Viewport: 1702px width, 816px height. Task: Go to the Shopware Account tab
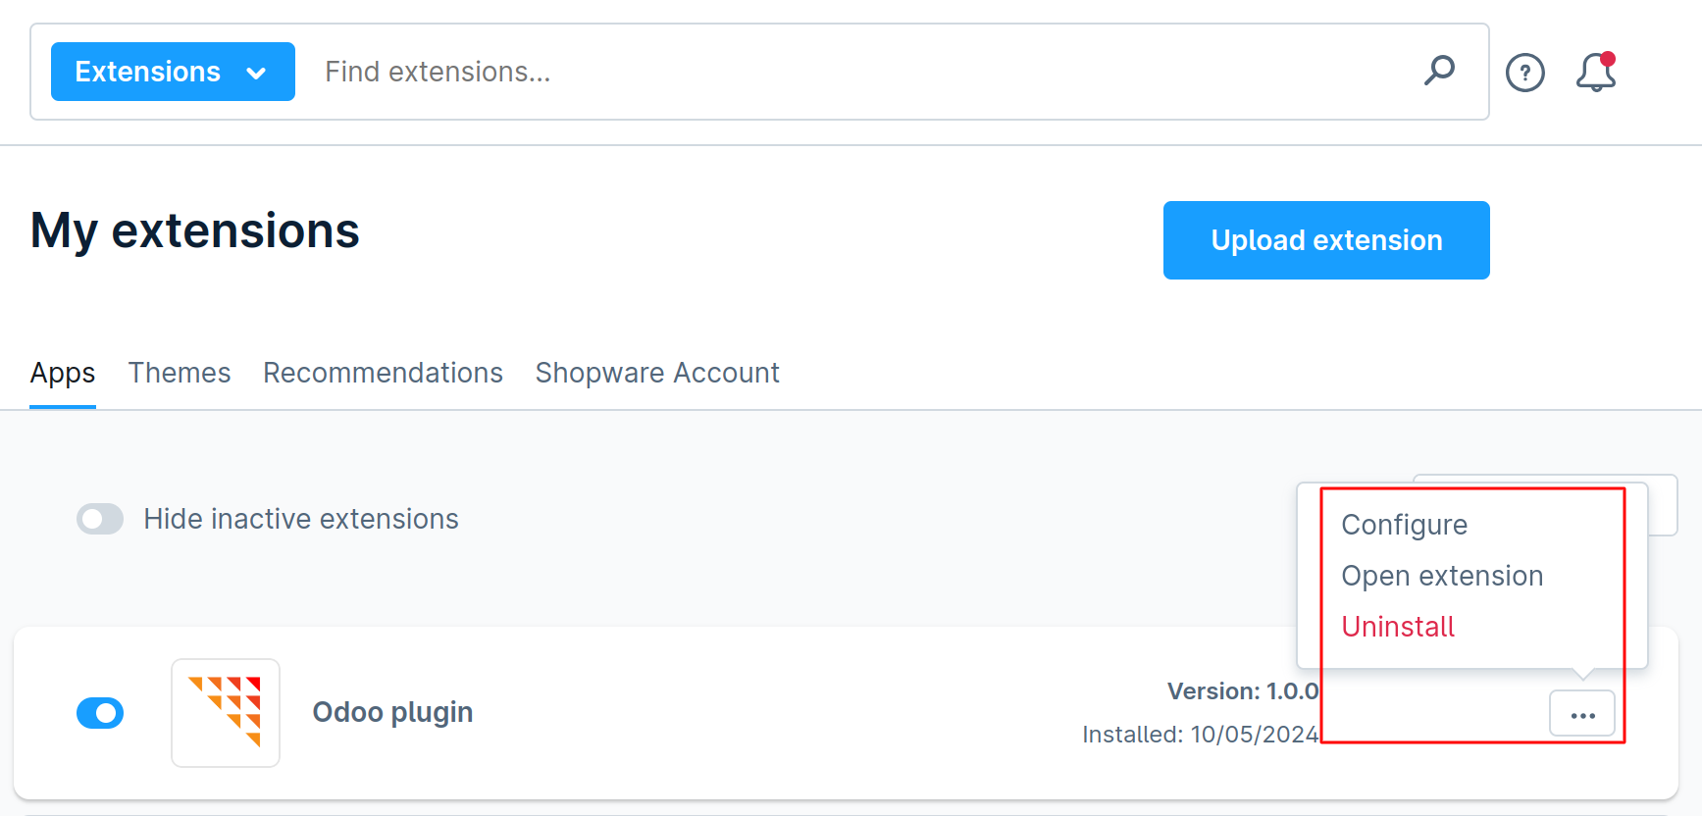657,373
